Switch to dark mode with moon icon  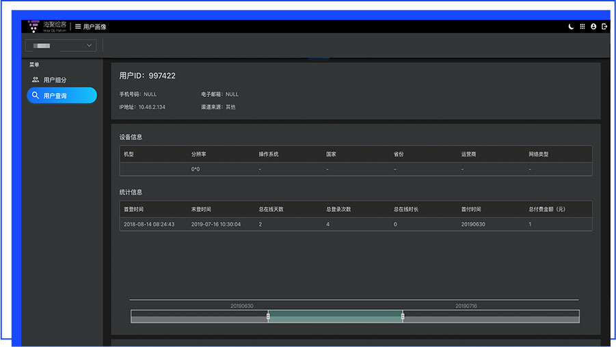(571, 27)
